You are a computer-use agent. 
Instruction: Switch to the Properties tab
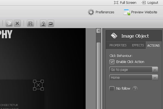click(x=118, y=45)
